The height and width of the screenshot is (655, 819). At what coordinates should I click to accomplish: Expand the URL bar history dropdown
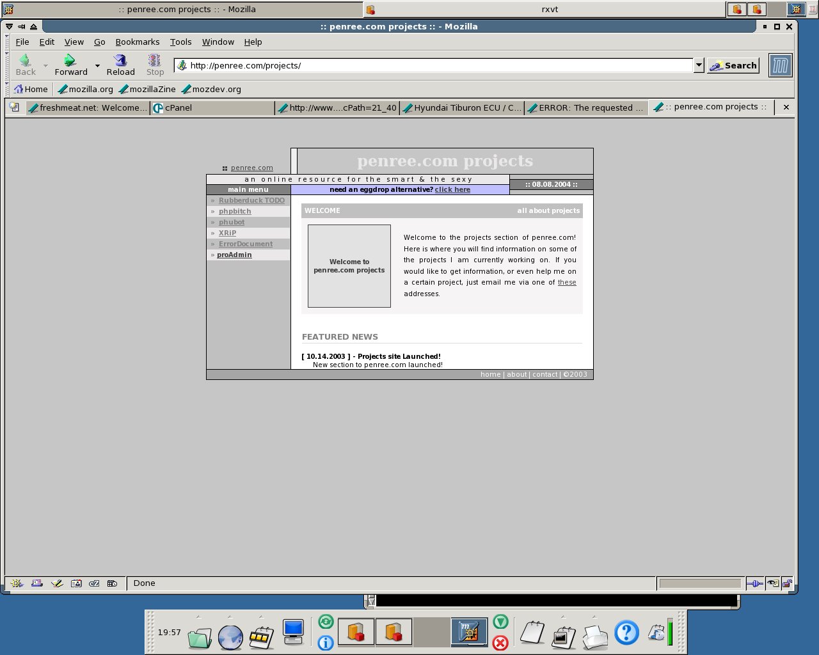pos(699,65)
